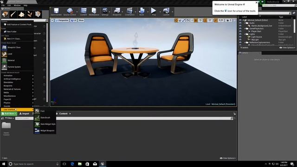Screen dimensions: 297x167
Task: Collapse the Lights folder in outliner
Action: [x=245, y=34]
